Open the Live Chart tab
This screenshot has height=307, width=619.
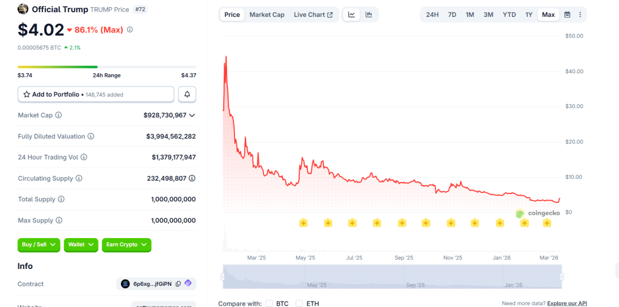tap(313, 15)
